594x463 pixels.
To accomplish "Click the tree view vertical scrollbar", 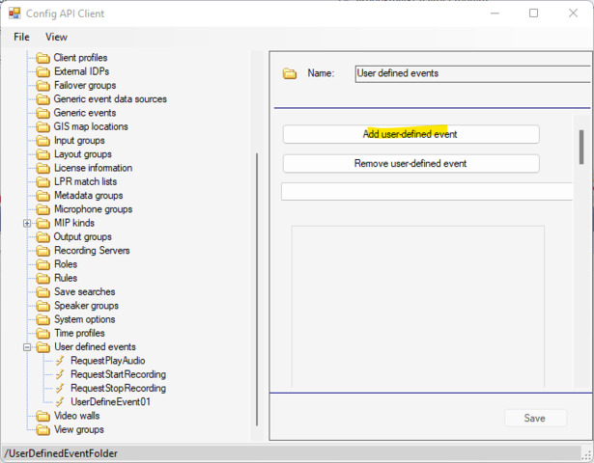I will [256, 289].
